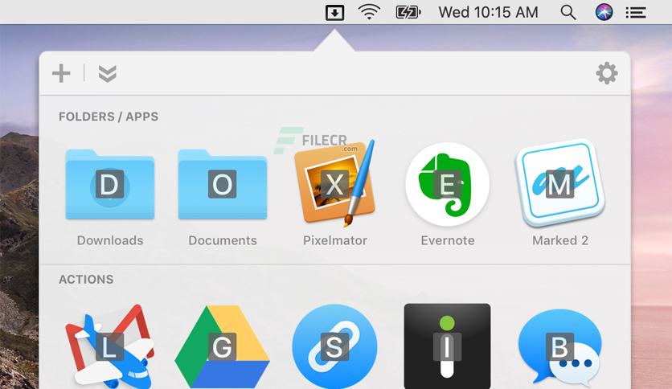Screen dimensions: 672x389
Task: Click the Downloads label text
Action: pos(110,240)
